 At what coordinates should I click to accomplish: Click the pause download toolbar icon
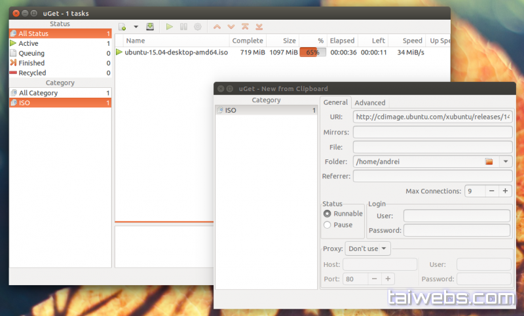coord(183,27)
